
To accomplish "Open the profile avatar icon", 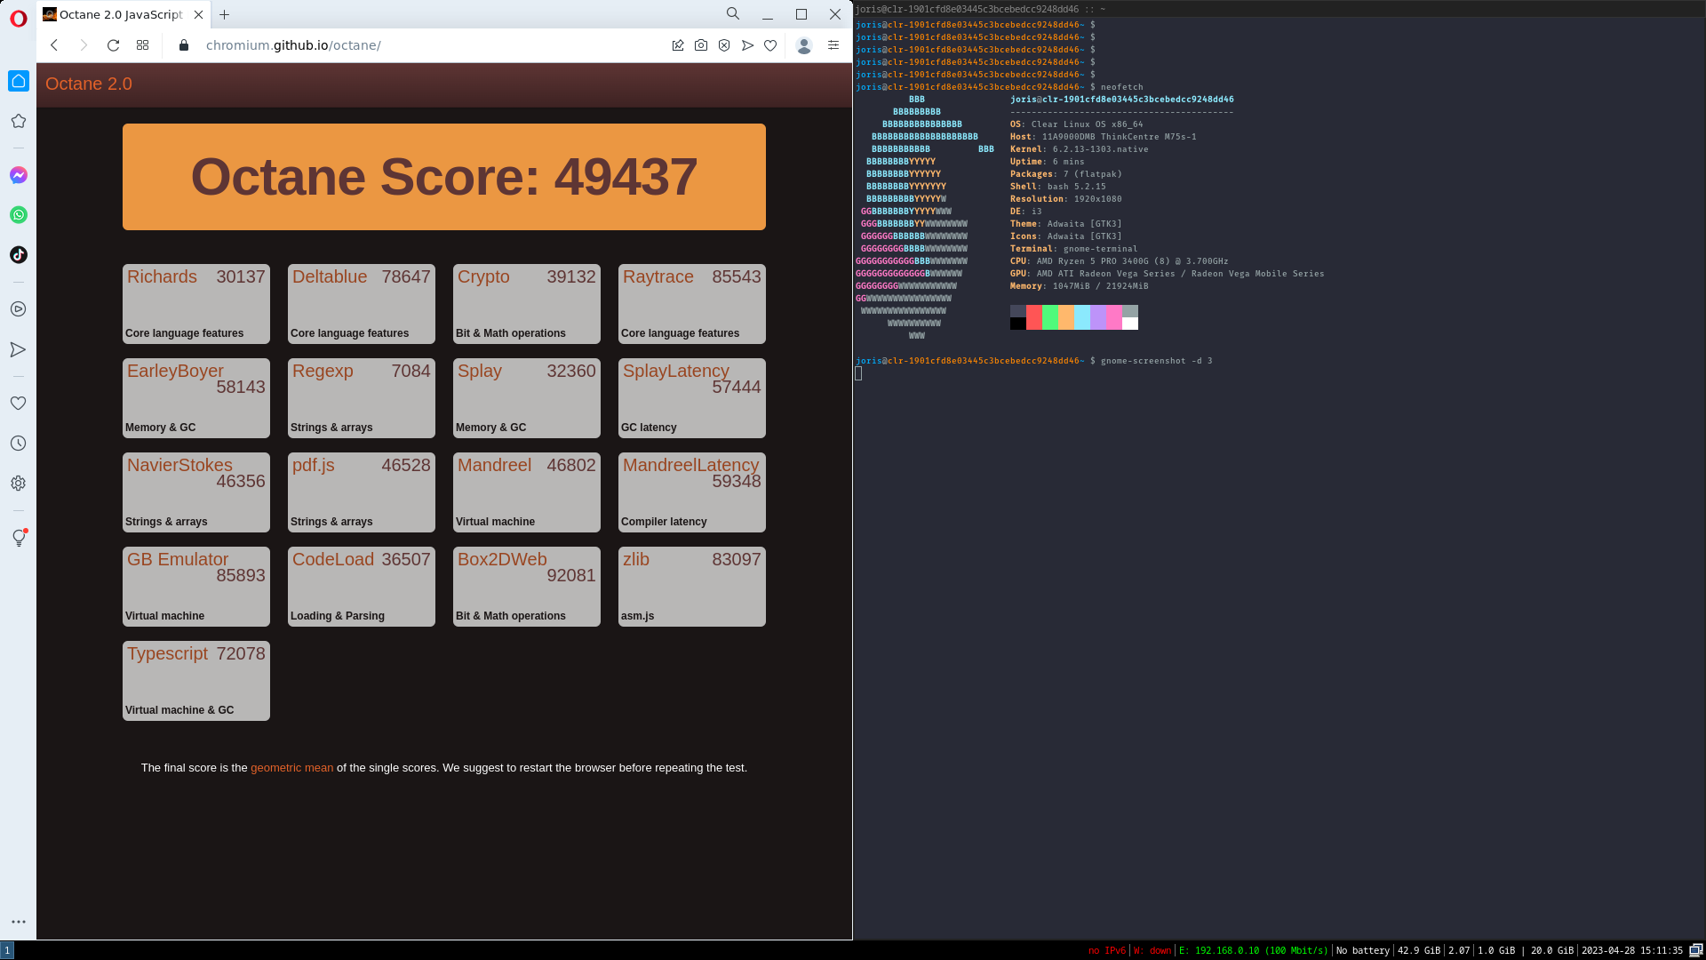I will tap(804, 45).
